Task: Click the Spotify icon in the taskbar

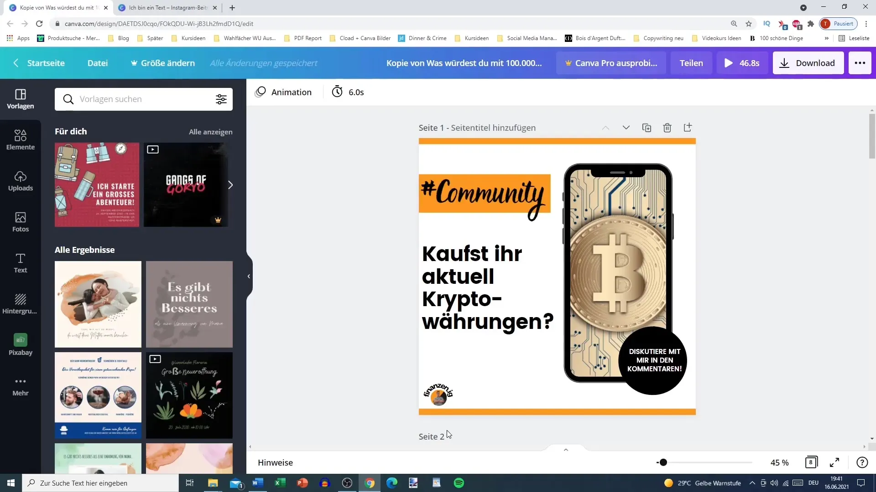Action: pyautogui.click(x=459, y=482)
